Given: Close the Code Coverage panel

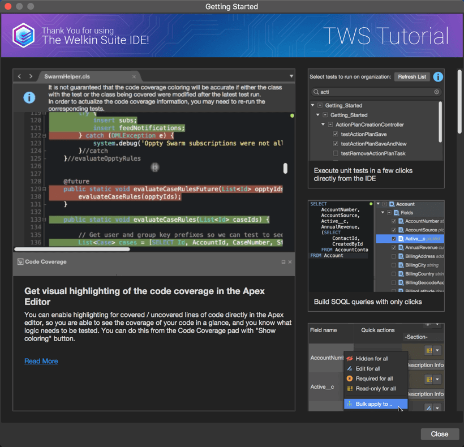Looking at the screenshot, I should (290, 262).
